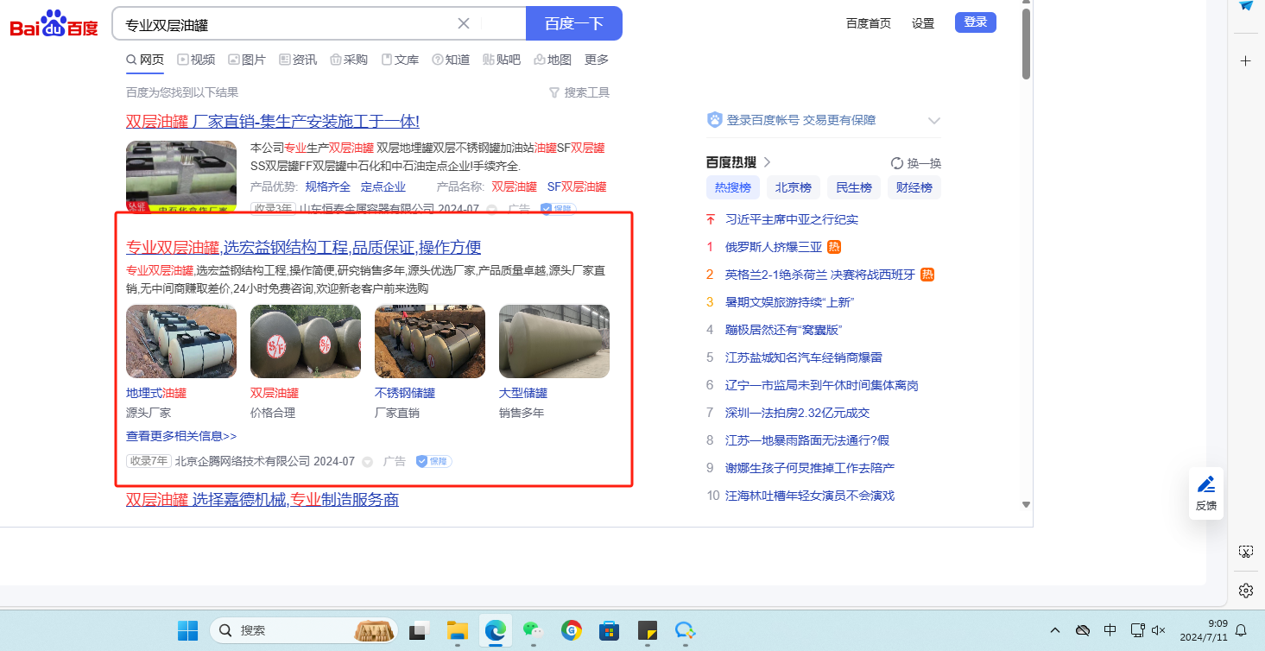
Task: Open File Explorer from the taskbar
Action: tap(457, 631)
